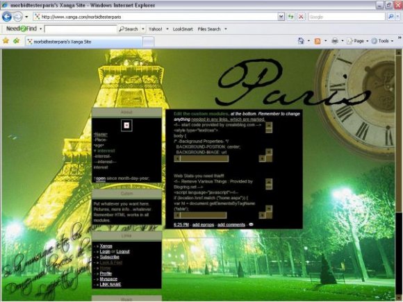The width and height of the screenshot is (403, 302).
Task: Open the Tools menu
Action: pyautogui.click(x=382, y=41)
